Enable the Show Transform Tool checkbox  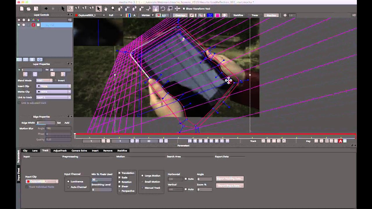tap(184, 9)
